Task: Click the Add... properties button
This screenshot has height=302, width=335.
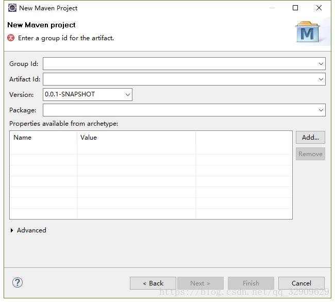Action: pyautogui.click(x=310, y=137)
